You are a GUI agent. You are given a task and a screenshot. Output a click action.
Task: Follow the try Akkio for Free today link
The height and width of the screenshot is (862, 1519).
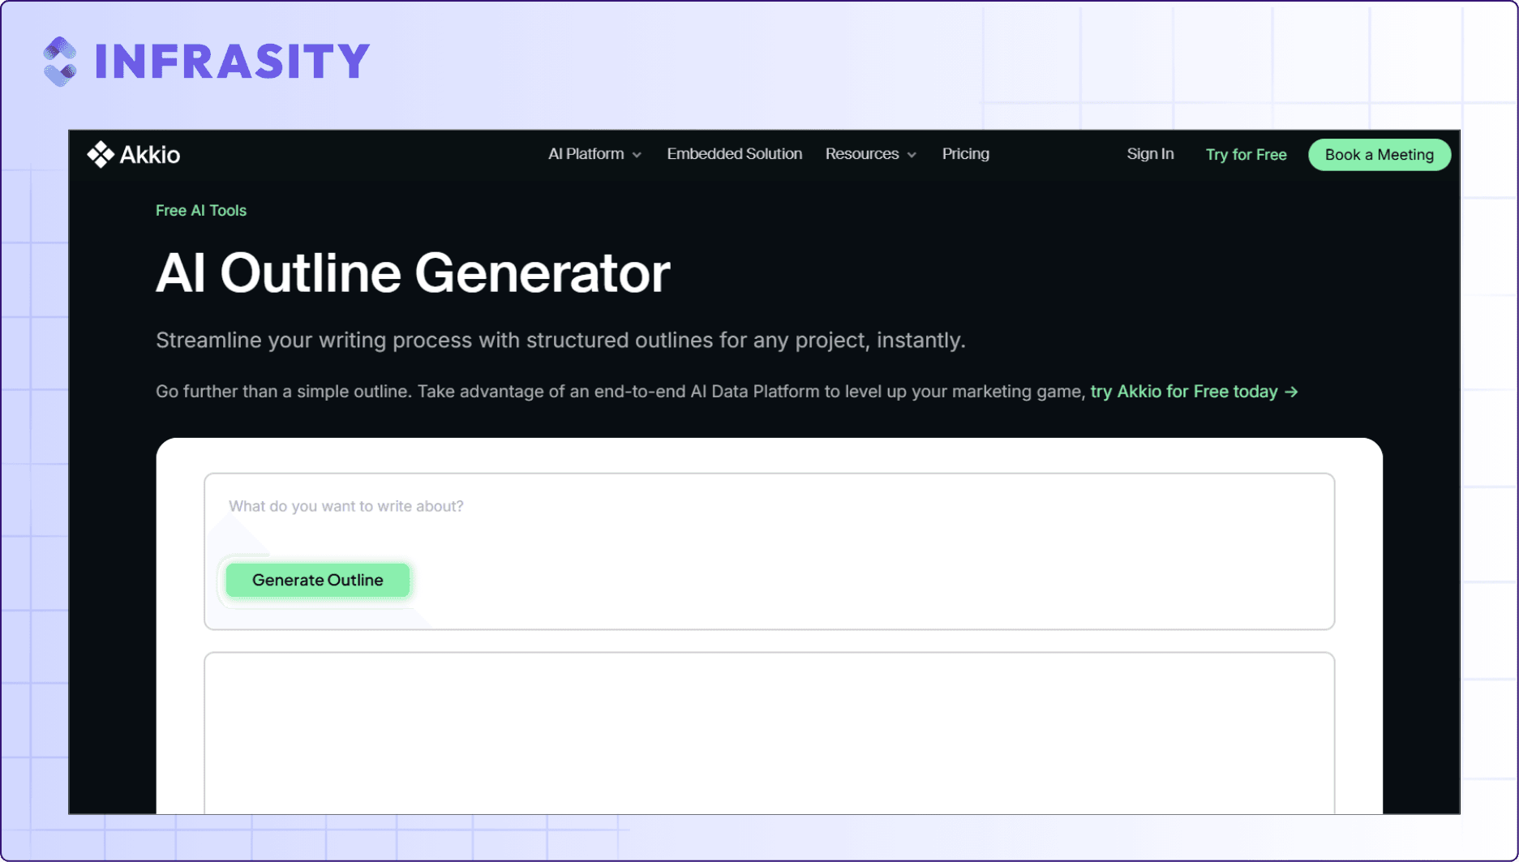tap(1194, 392)
